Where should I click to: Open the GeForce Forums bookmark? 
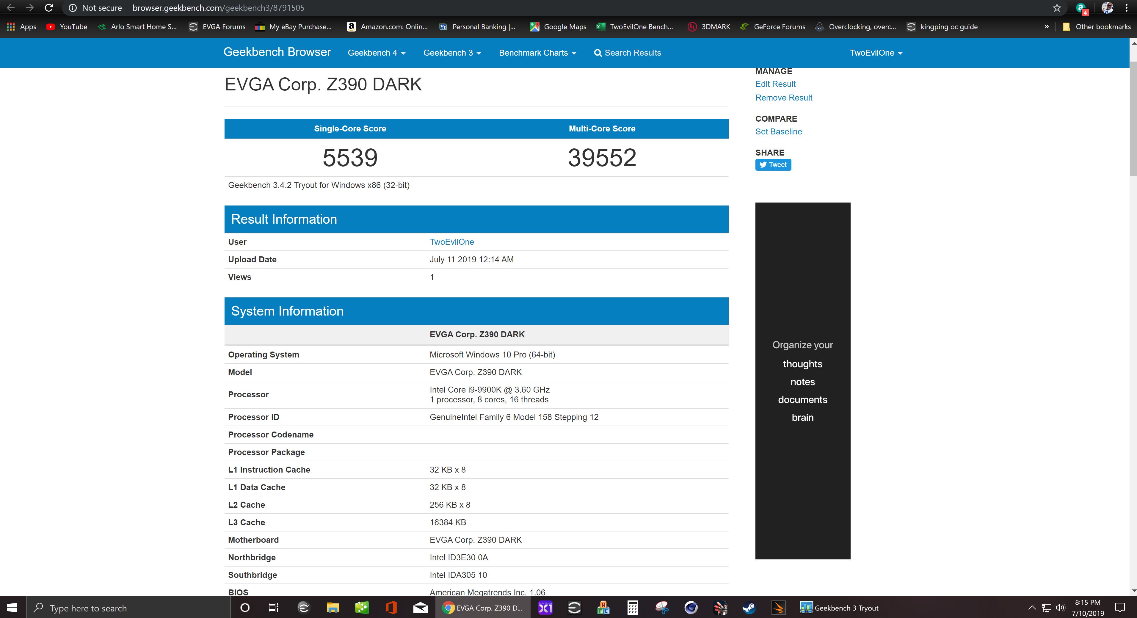[773, 26]
